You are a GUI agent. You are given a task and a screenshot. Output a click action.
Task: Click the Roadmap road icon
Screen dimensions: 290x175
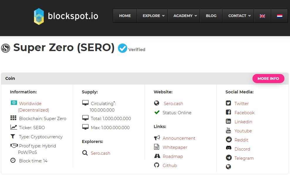(x=157, y=156)
